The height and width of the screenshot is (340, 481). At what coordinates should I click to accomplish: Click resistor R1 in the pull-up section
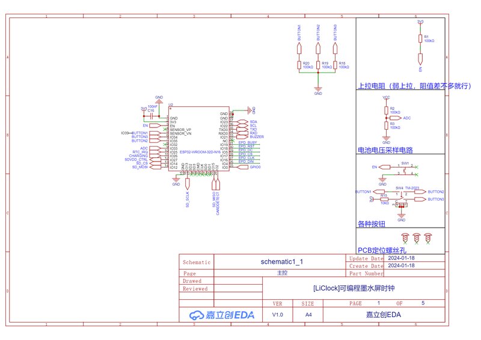coord(420,38)
